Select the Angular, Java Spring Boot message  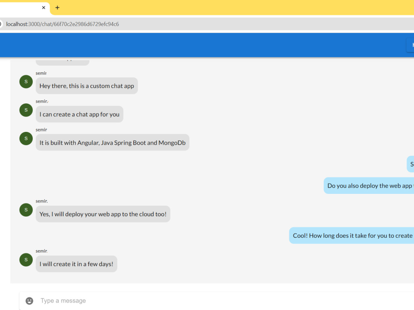pyautogui.click(x=113, y=143)
